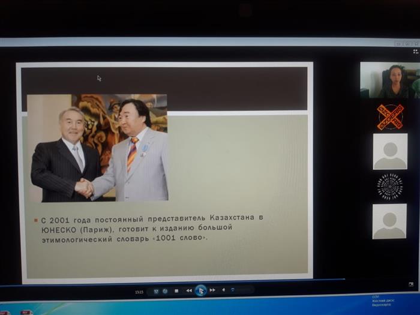Stop the video playback
420x315 pixels.
pyautogui.click(x=176, y=291)
